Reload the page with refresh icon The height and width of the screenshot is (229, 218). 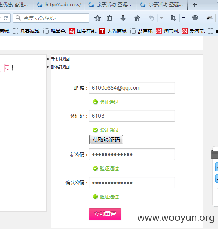(6, 18)
